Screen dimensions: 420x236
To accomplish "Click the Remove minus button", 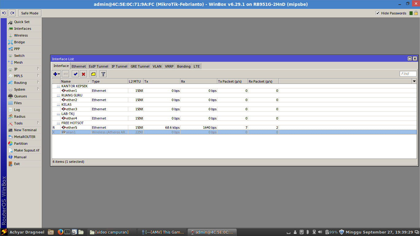I will (x=66, y=74).
